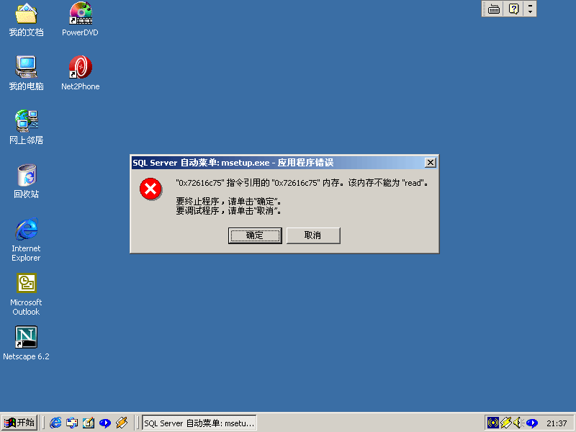Launch Internet Explorer from quick launch
This screenshot has height=432, width=576.
point(55,423)
